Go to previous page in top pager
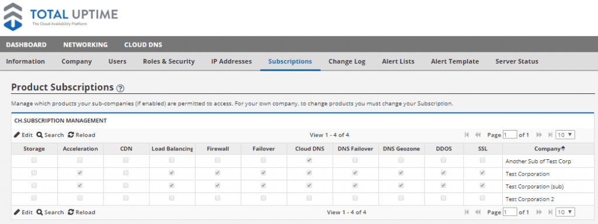 478,135
